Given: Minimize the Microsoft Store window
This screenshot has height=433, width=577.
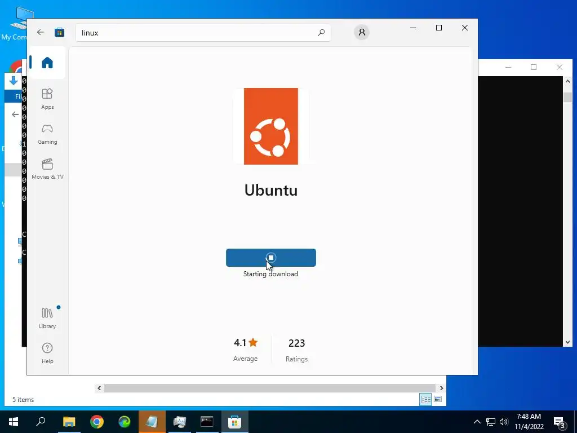Looking at the screenshot, I should point(413,28).
